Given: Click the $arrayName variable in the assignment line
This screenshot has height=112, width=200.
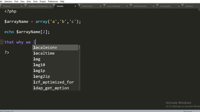Looking at the screenshot, I should (16, 21).
